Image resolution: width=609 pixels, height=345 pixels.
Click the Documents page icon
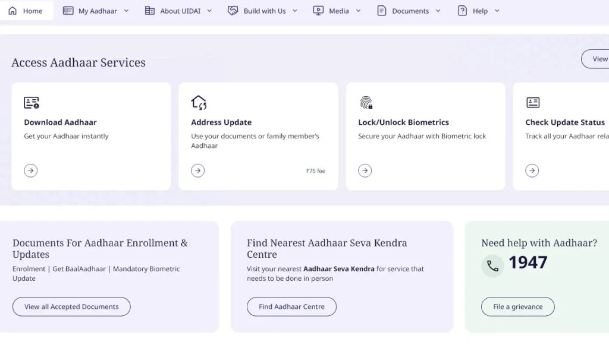coord(382,11)
